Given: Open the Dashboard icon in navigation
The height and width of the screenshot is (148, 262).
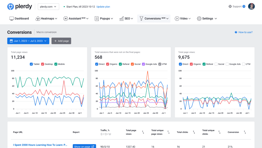Looking at the screenshot, I should [x=11, y=18].
